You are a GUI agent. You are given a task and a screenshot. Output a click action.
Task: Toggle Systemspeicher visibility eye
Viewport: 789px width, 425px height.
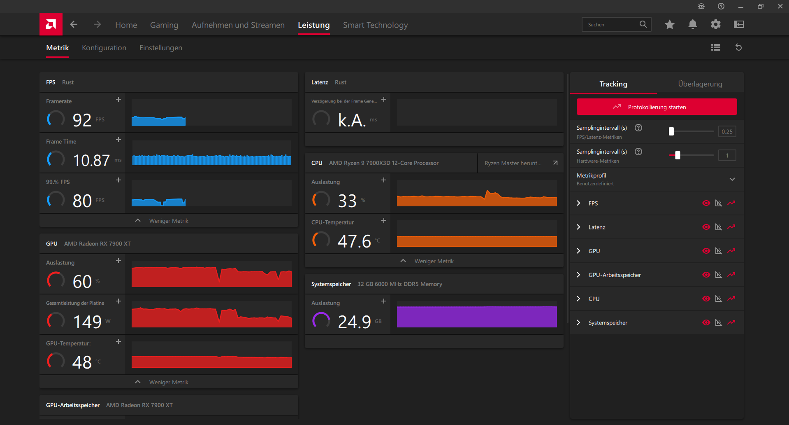(706, 322)
